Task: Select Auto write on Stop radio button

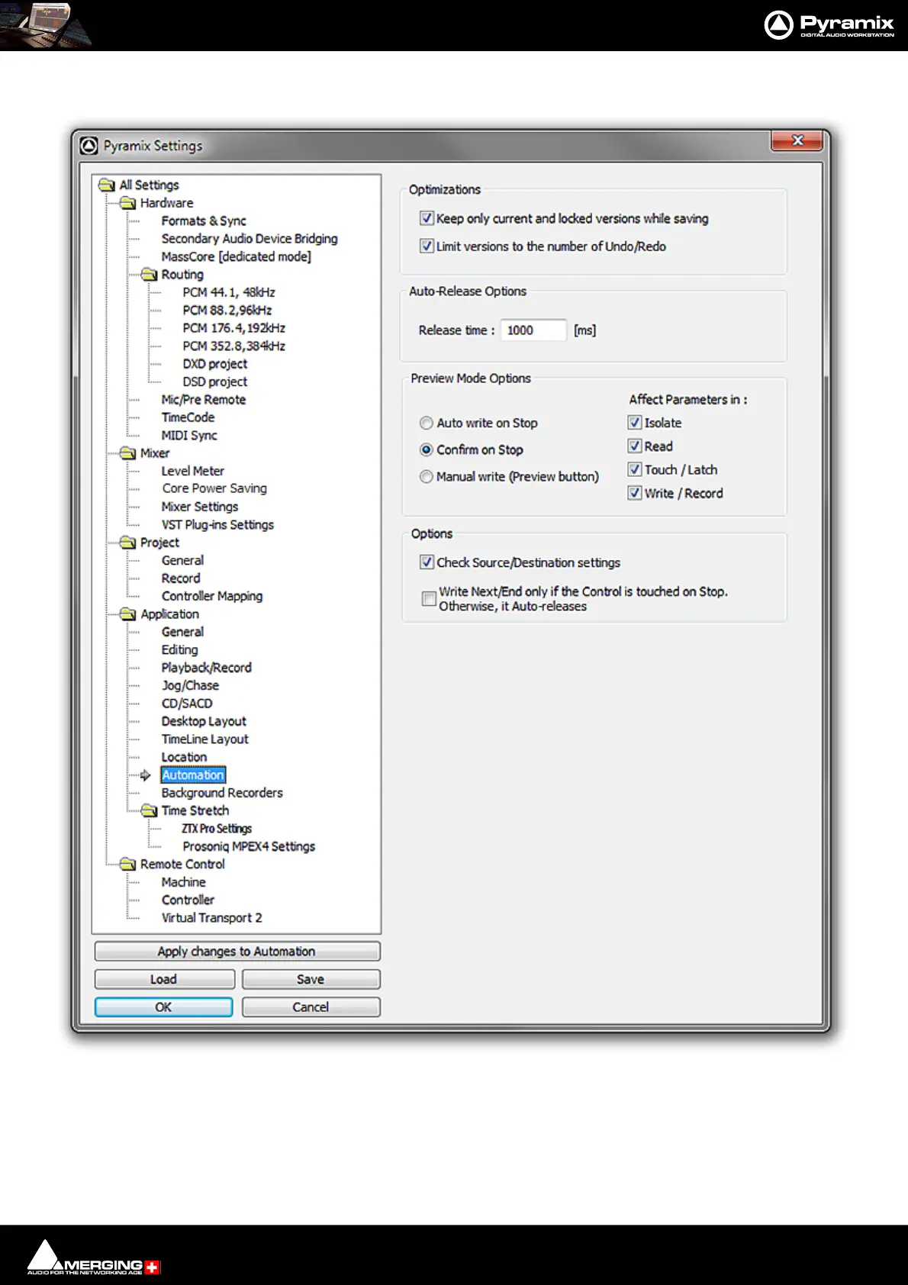Action: point(427,423)
